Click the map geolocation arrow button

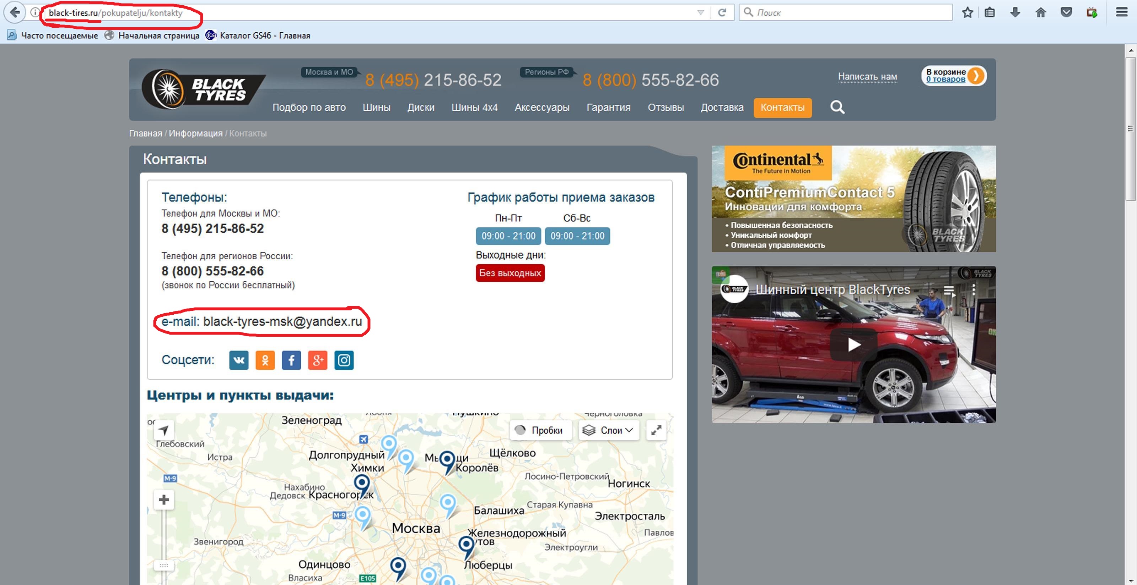pos(164,430)
